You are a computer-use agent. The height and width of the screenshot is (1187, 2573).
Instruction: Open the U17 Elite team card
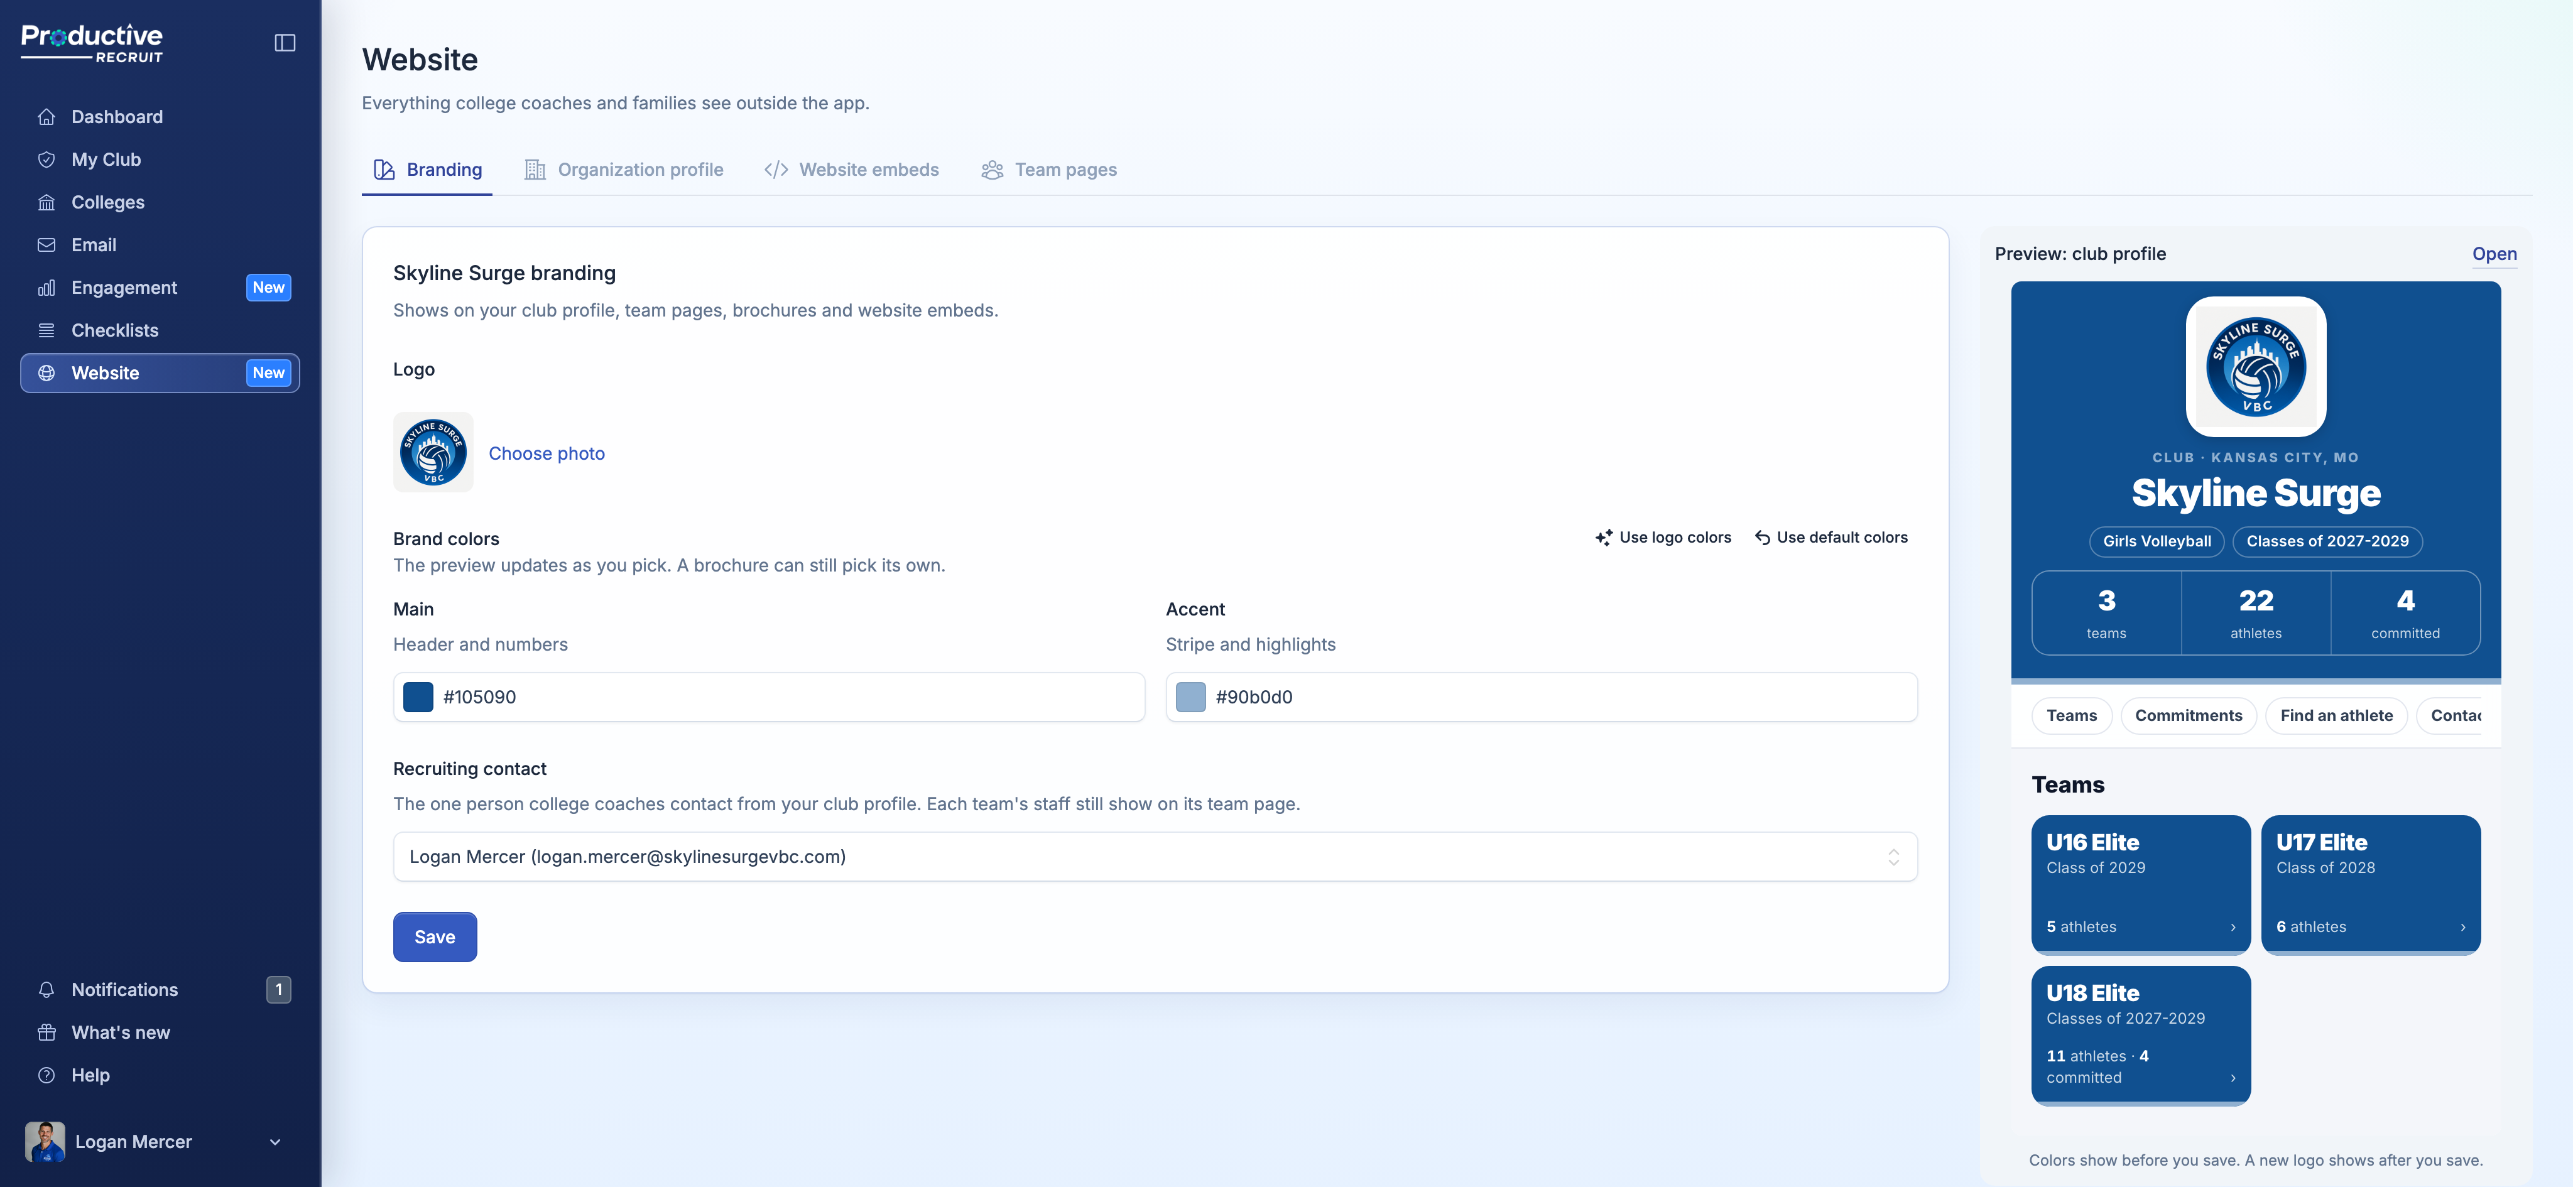[x=2370, y=884]
